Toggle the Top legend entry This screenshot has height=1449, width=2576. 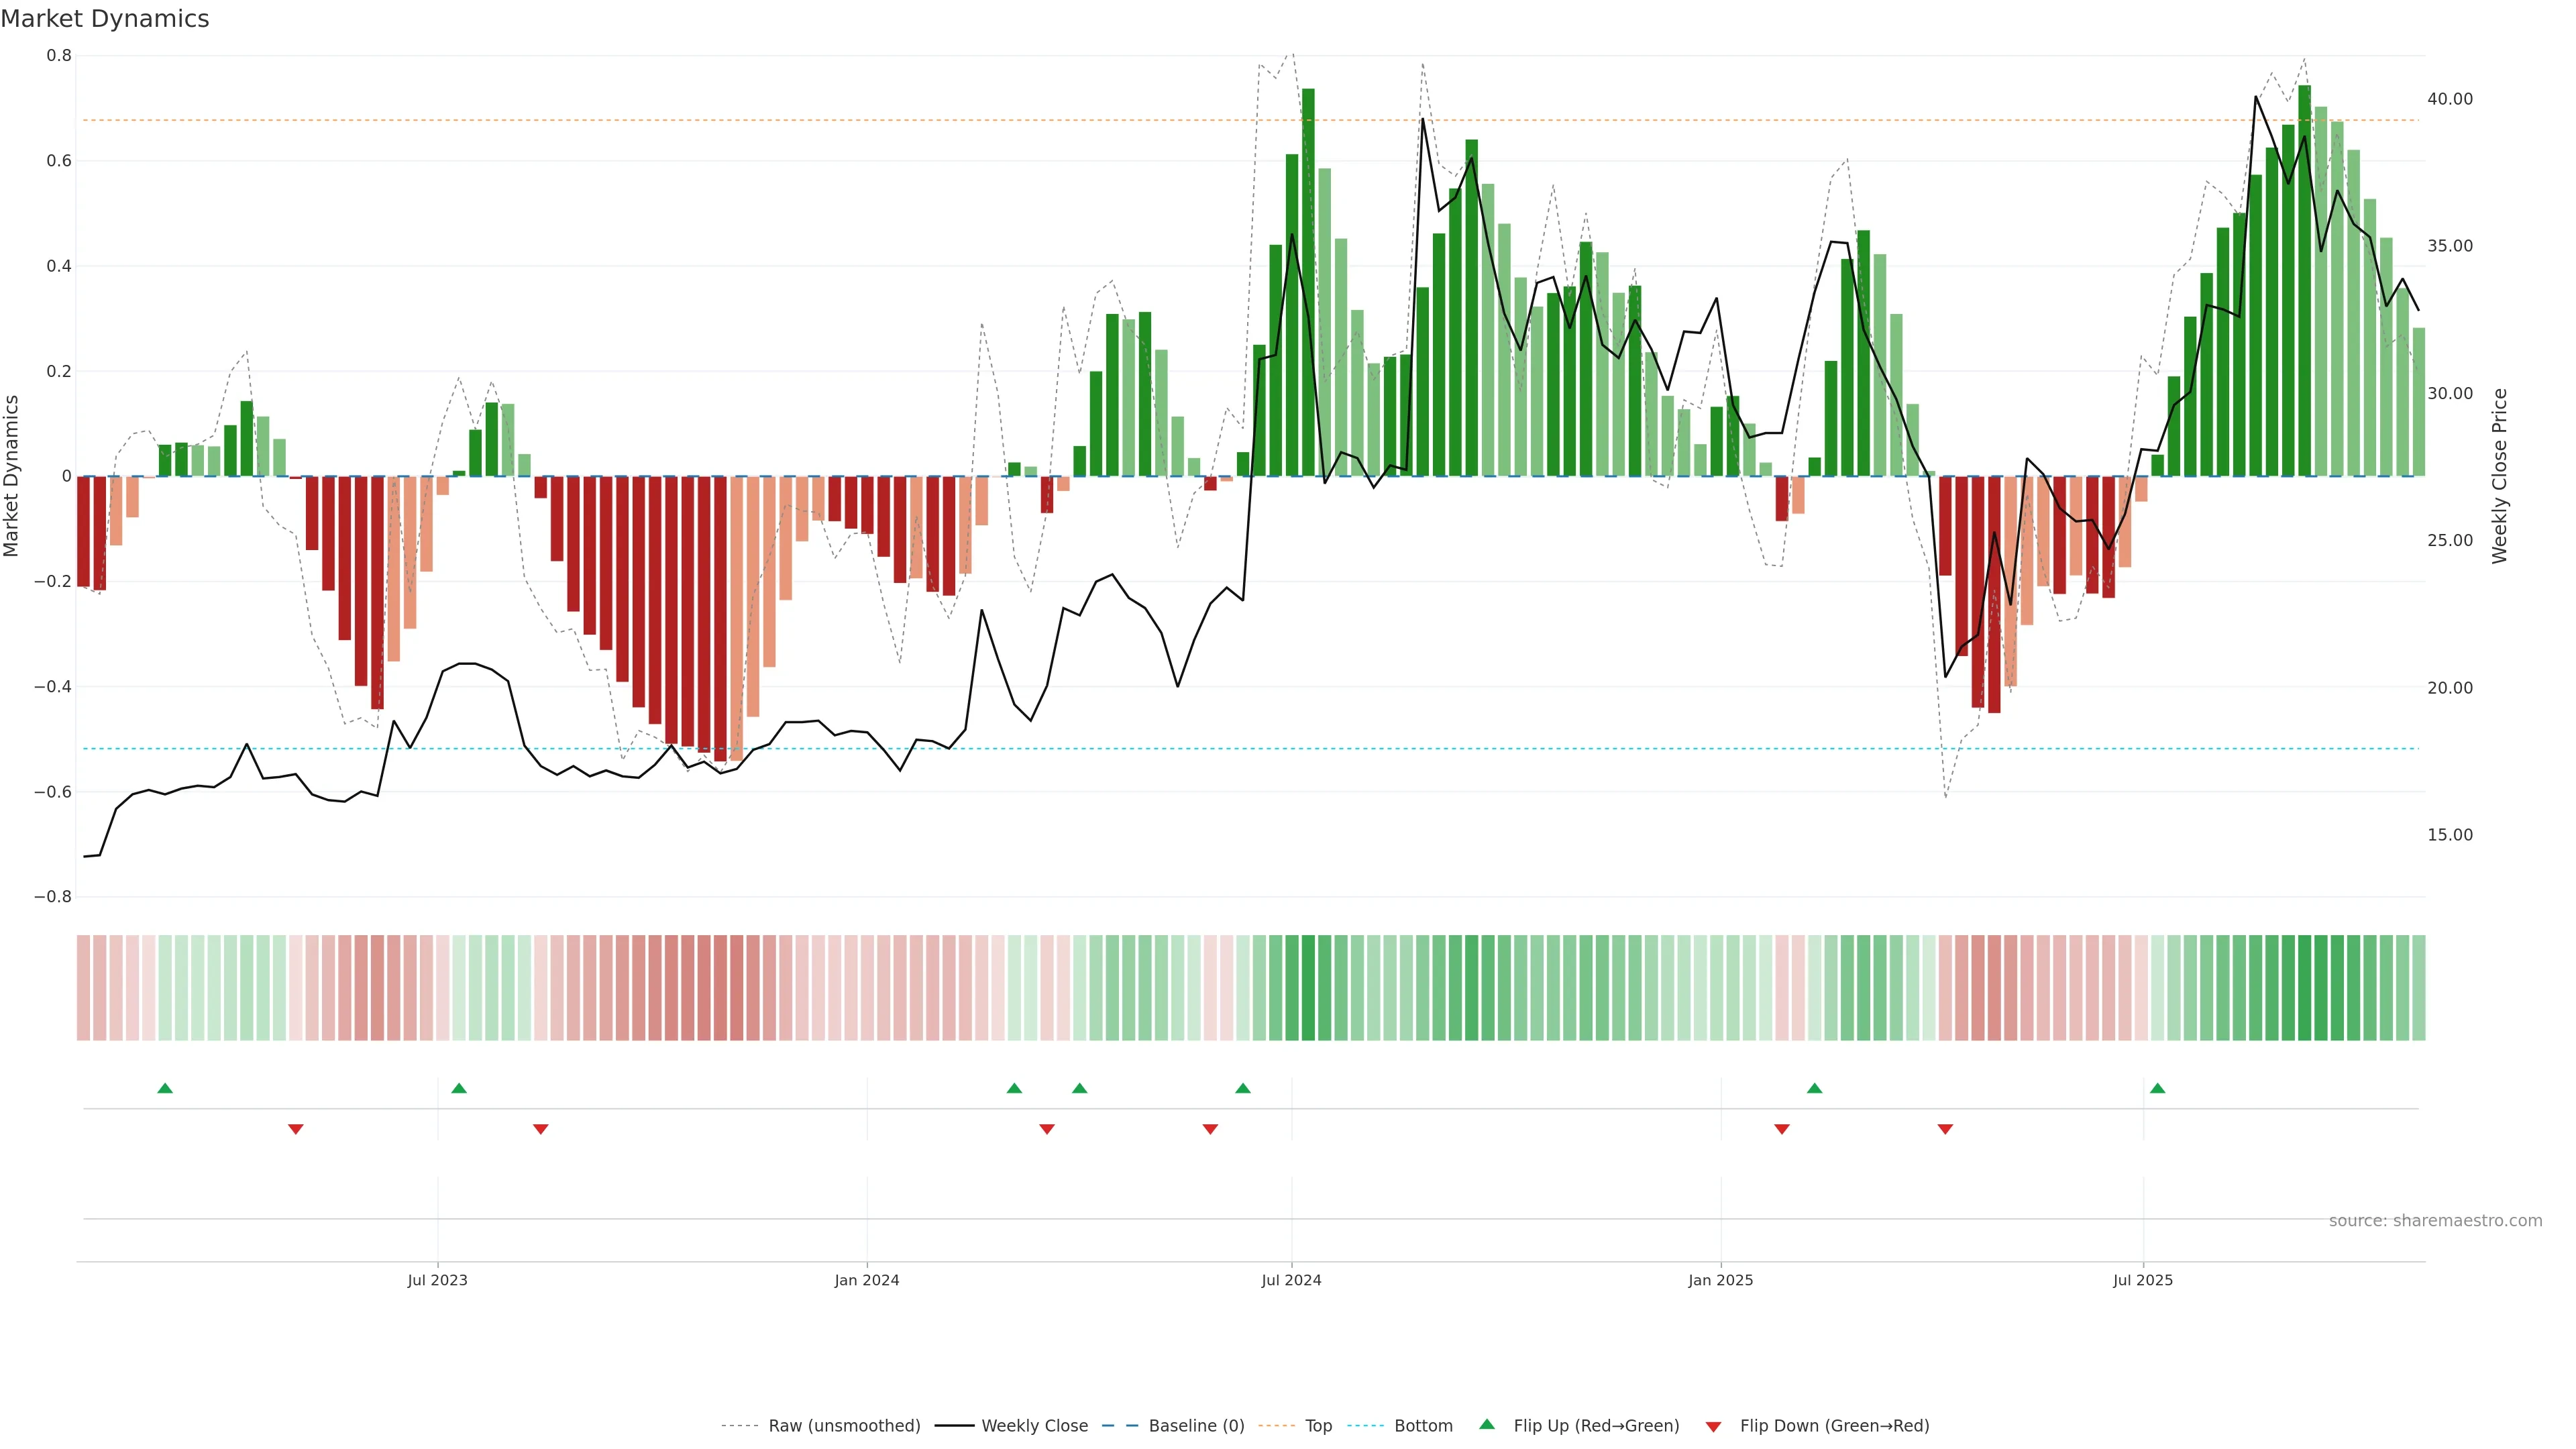tap(1318, 1426)
